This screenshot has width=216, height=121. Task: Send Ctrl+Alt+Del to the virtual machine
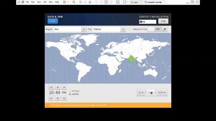[74, 2]
